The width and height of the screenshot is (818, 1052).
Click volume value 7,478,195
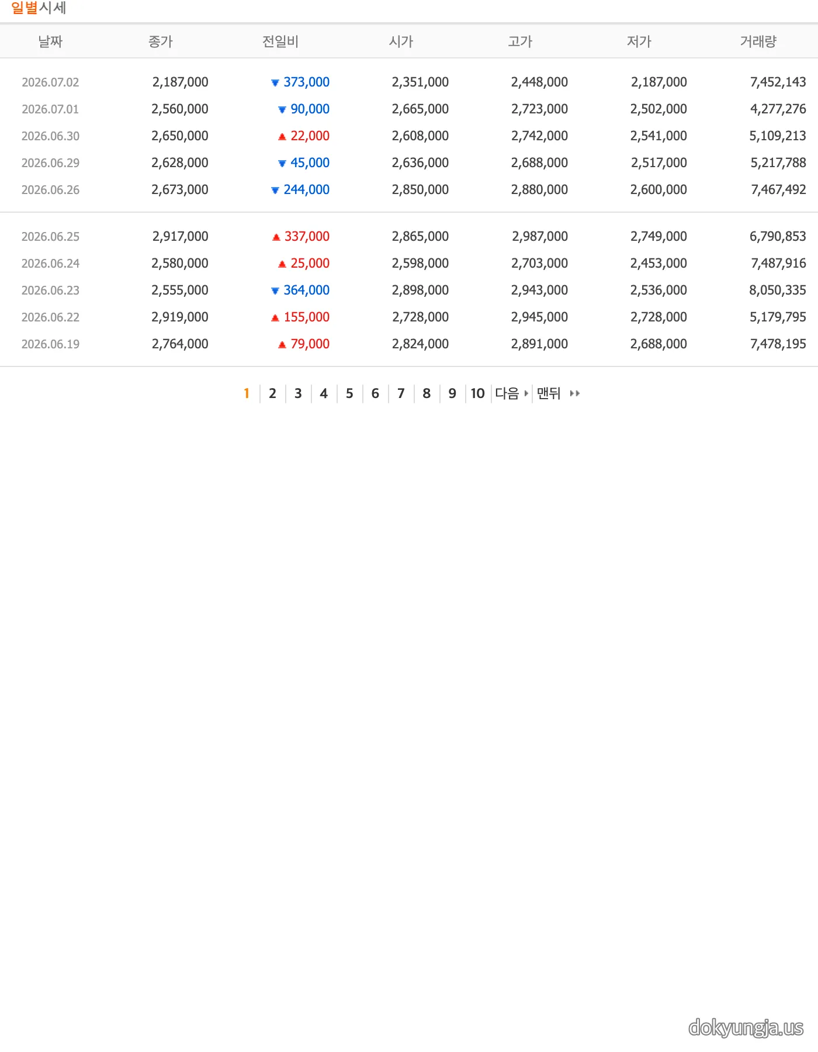click(x=778, y=344)
